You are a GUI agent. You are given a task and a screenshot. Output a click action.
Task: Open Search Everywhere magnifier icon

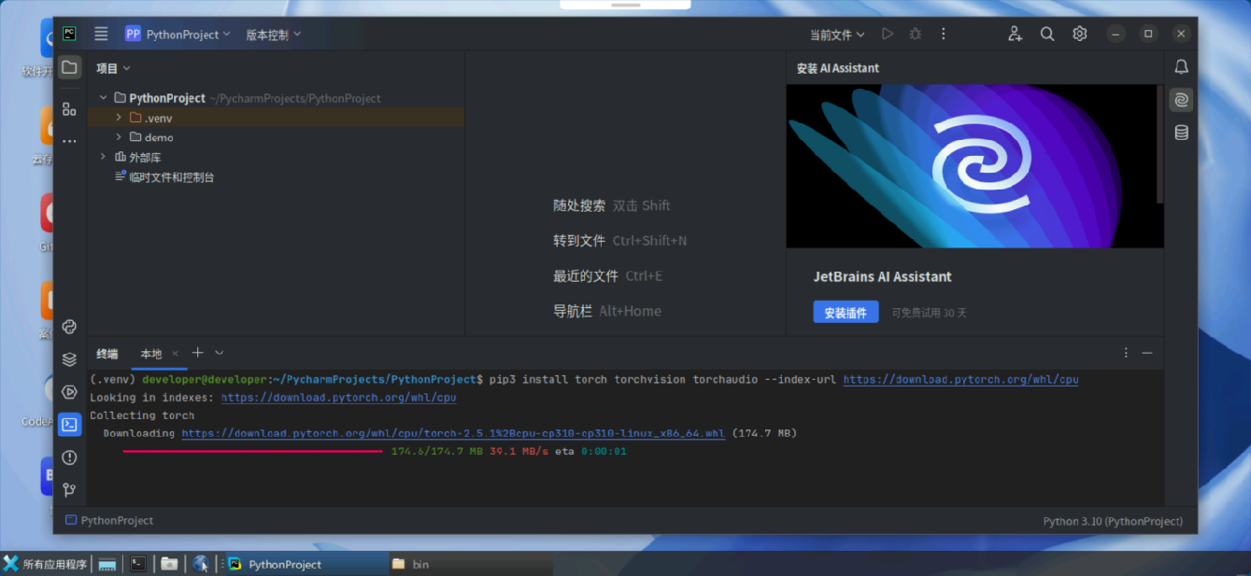tap(1047, 34)
